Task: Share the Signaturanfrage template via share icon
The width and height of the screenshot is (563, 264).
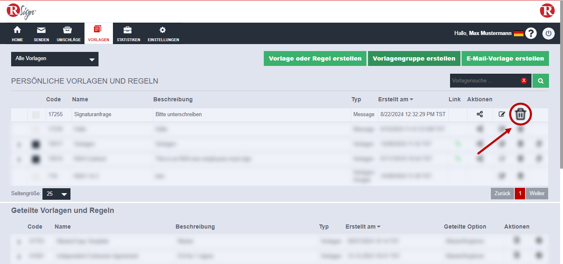Action: 480,114
